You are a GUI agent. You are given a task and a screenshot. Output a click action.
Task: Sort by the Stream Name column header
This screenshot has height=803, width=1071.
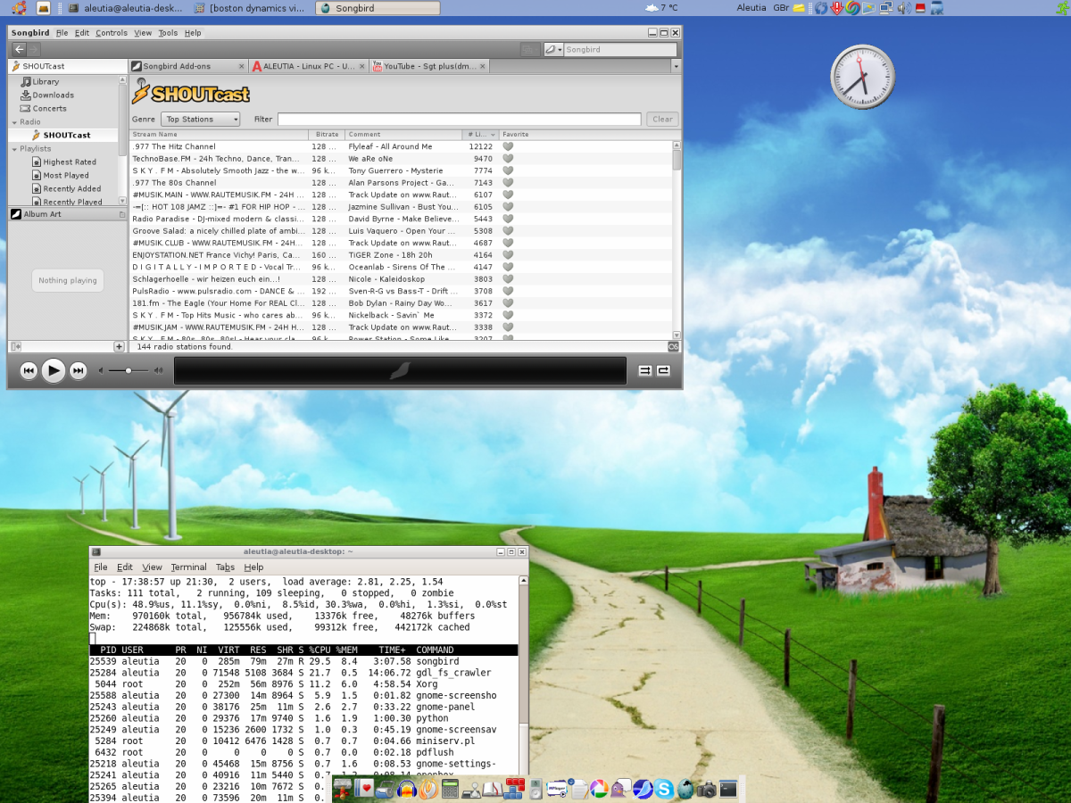(x=218, y=135)
